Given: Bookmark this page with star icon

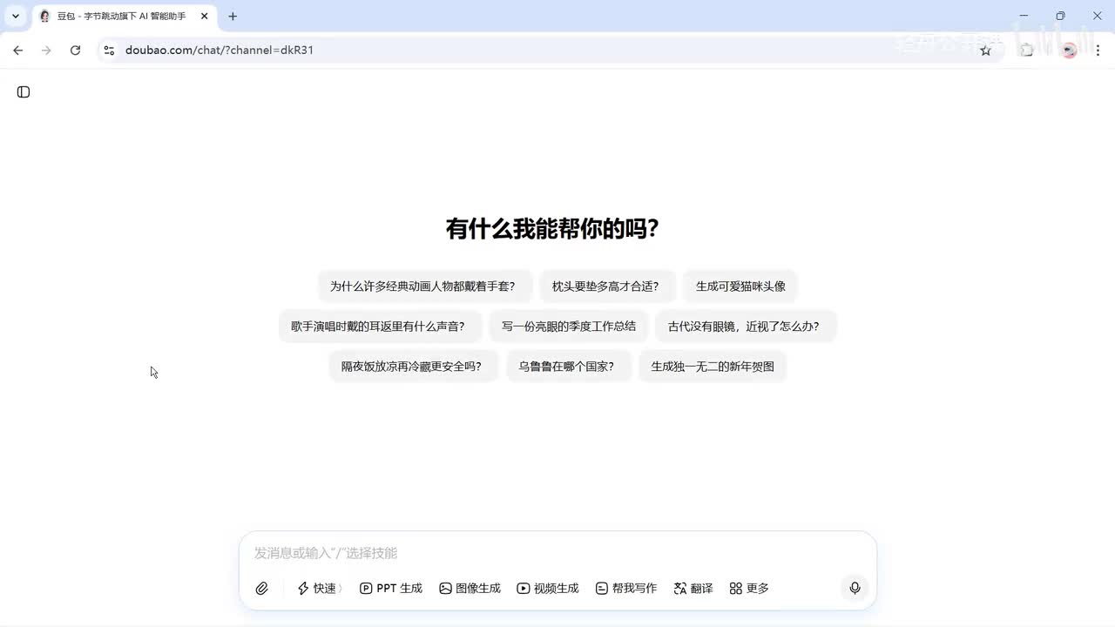Looking at the screenshot, I should 985,51.
